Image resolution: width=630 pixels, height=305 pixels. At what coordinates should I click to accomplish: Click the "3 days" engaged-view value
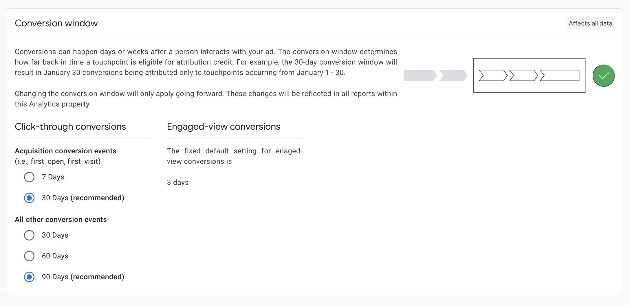point(178,182)
